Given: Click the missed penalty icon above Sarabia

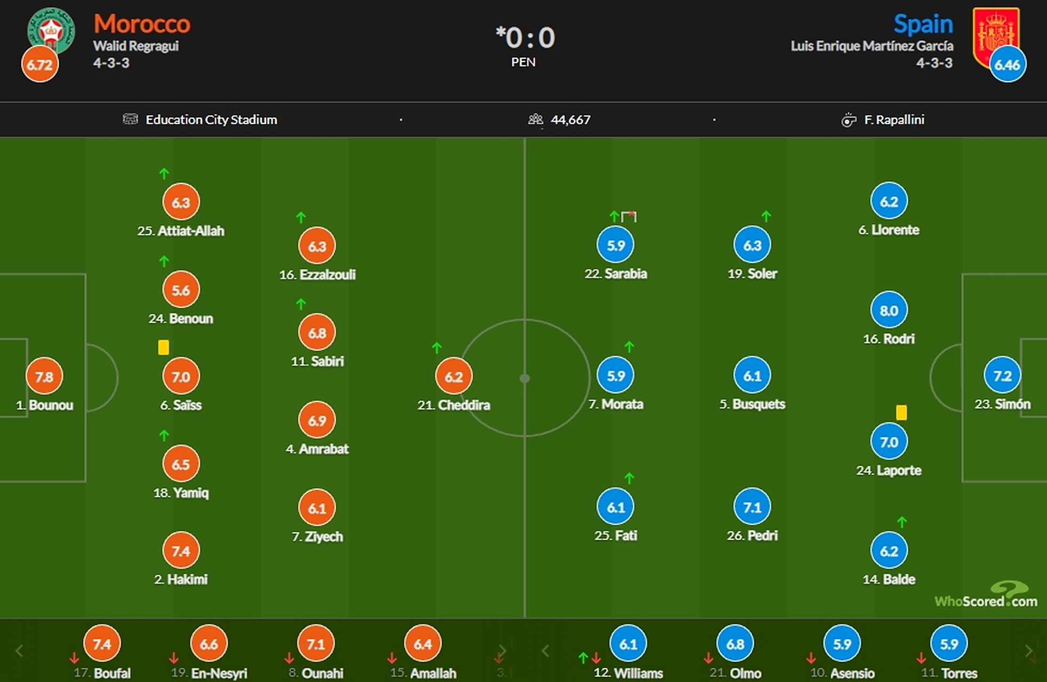Looking at the screenshot, I should 629,216.
